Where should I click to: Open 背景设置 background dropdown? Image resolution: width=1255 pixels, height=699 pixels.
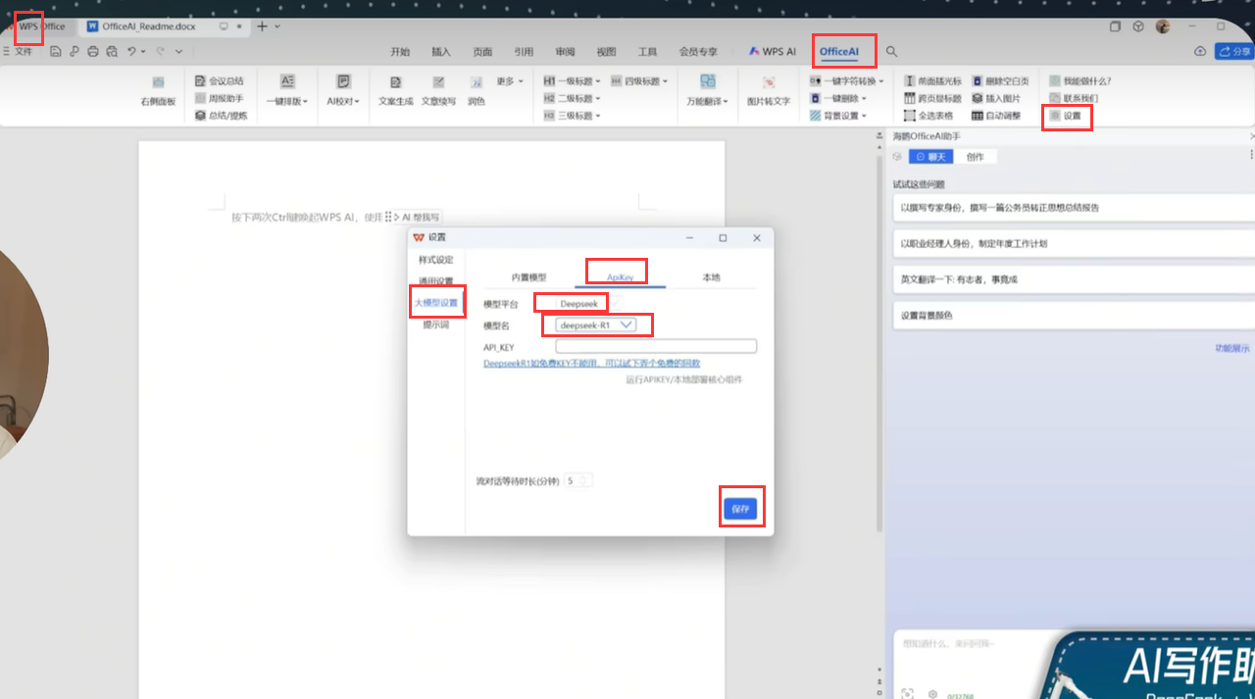pyautogui.click(x=838, y=116)
